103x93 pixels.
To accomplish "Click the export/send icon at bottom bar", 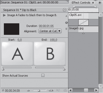I will coord(65,90).
